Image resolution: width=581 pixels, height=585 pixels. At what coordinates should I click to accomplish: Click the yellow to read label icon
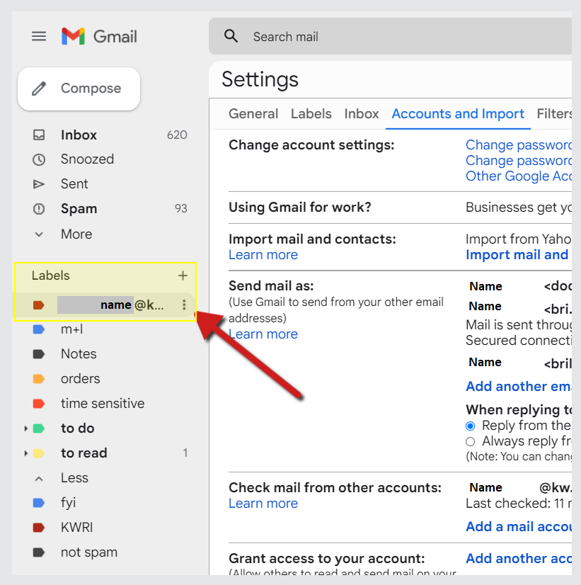point(39,453)
